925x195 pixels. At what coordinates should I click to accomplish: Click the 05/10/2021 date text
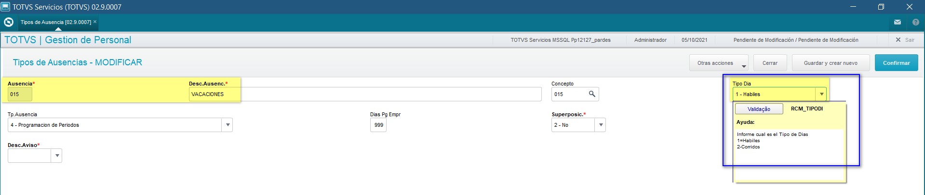click(x=694, y=40)
